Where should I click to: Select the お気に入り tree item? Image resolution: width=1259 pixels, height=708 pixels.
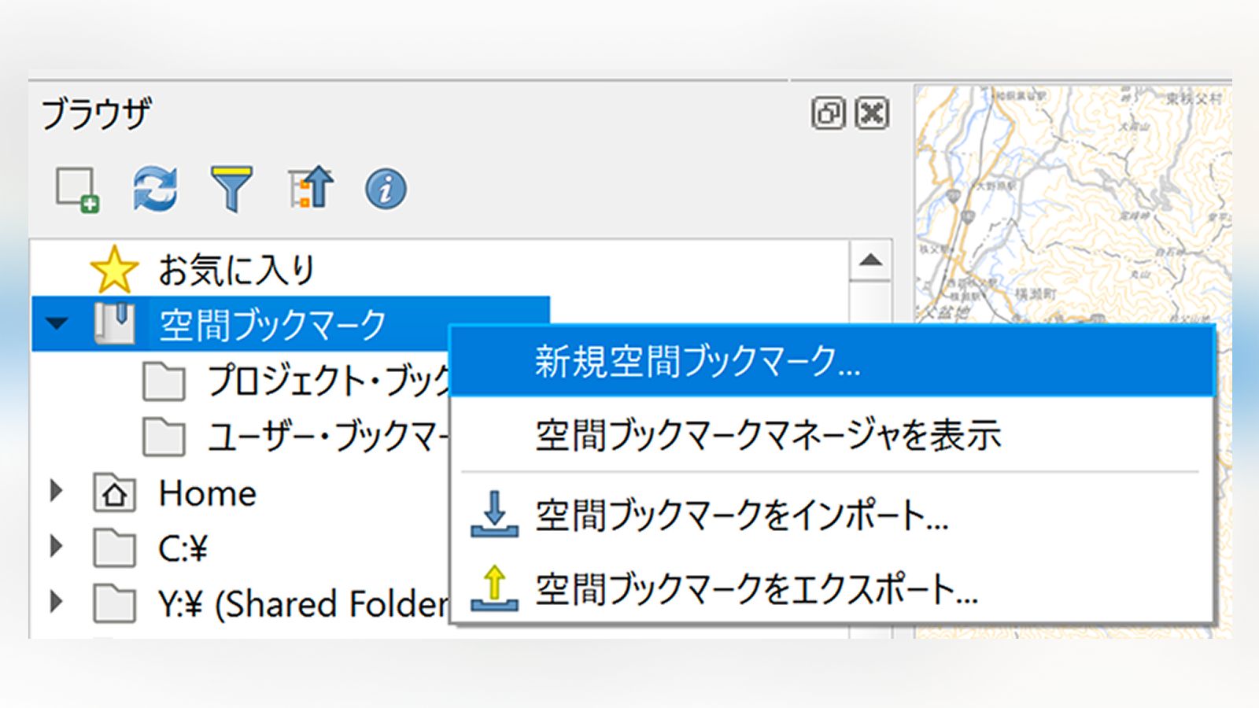[236, 269]
